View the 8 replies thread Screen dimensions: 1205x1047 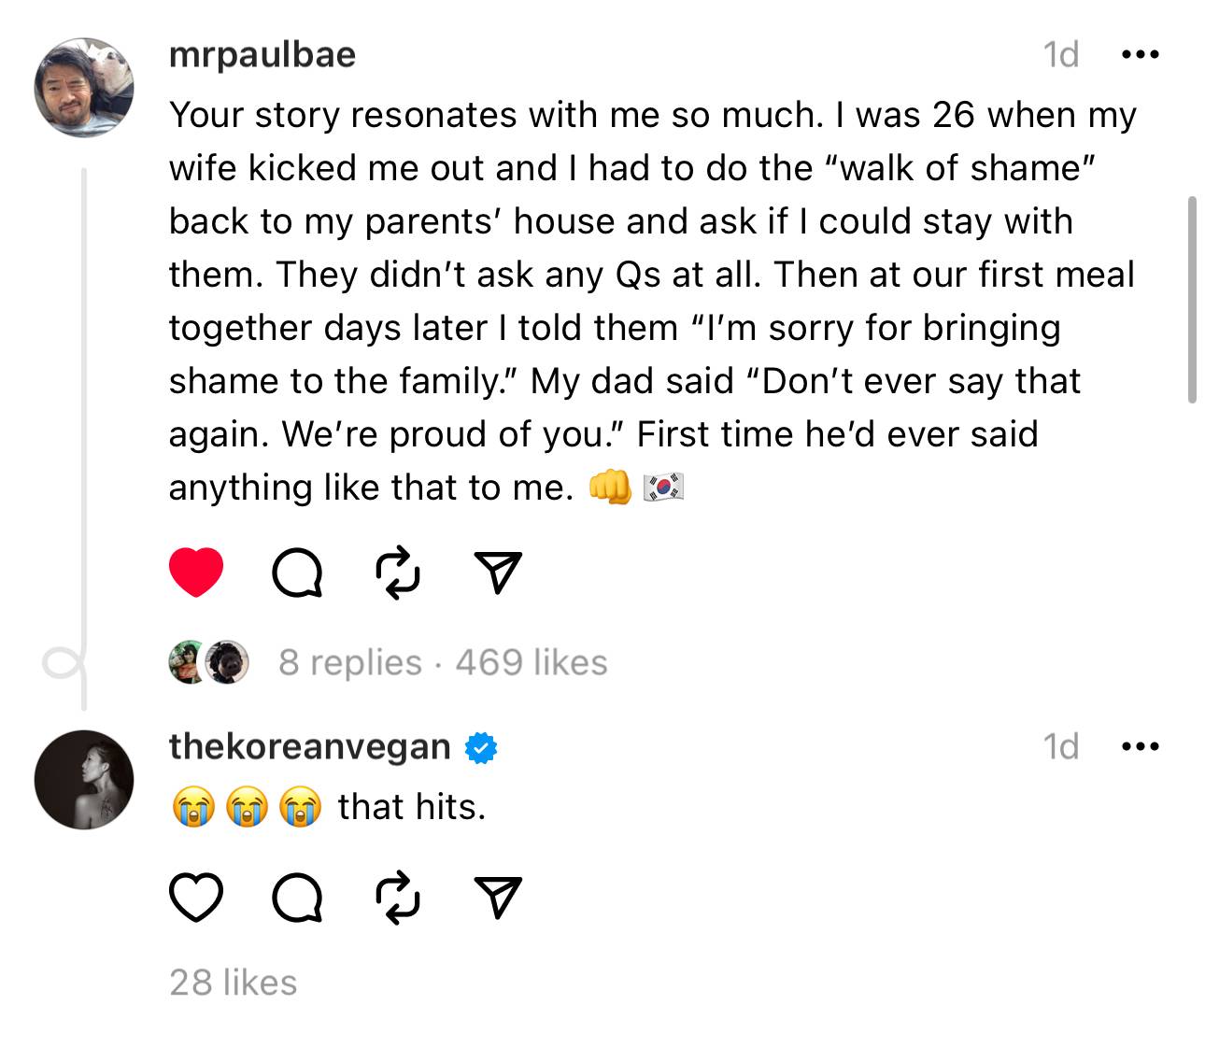[x=350, y=662]
